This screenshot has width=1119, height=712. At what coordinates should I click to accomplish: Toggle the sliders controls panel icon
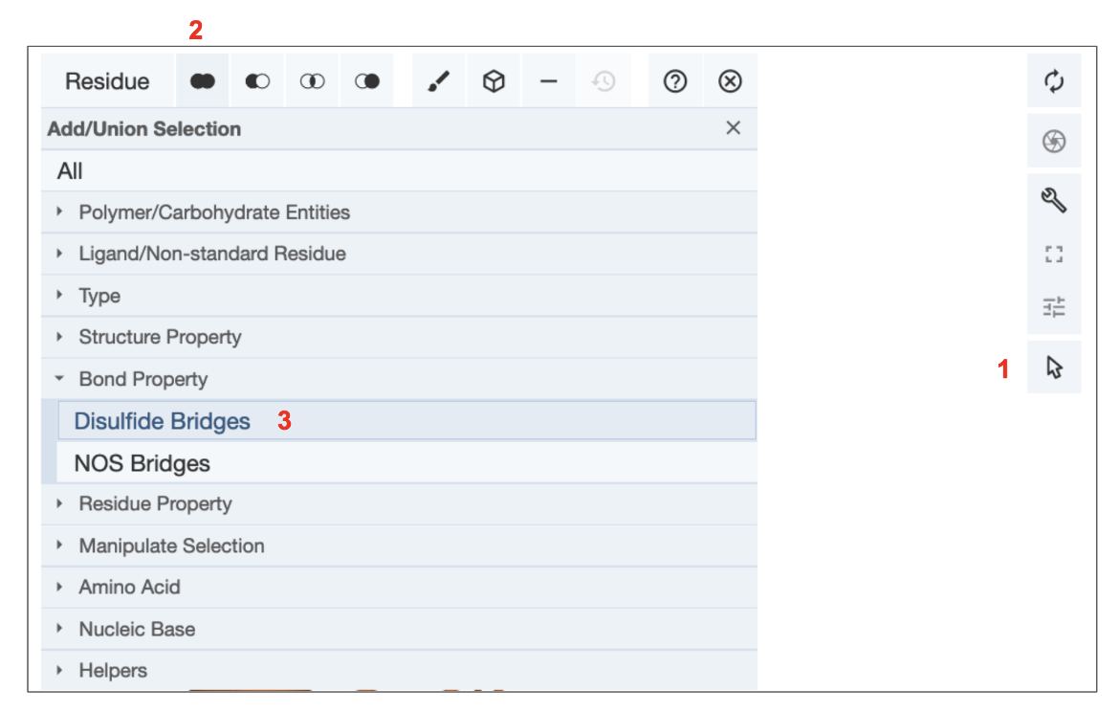pyautogui.click(x=1054, y=307)
